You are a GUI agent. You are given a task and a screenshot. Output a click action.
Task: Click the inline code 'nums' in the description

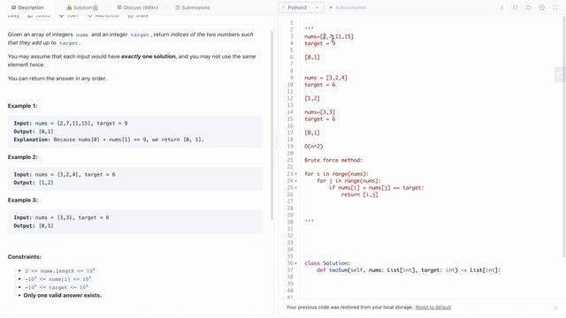[x=82, y=35]
